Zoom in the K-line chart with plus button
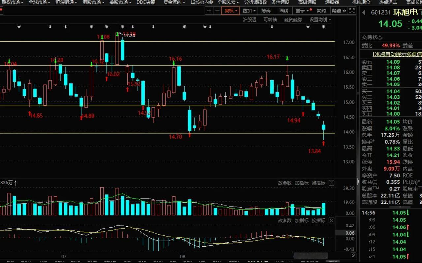422x263 pixels. (x=209, y=11)
